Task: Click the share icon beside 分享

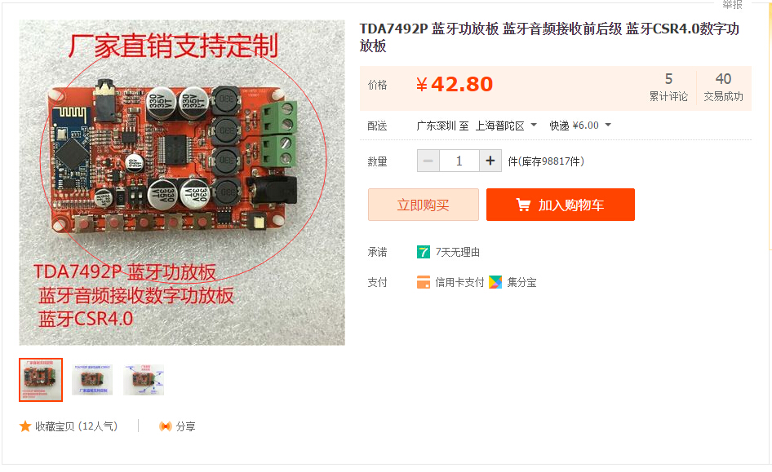Action: 166,426
